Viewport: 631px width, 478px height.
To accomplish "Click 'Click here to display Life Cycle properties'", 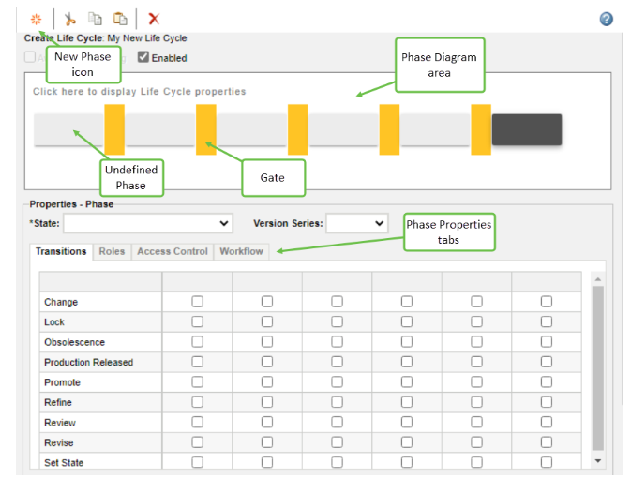I will tap(140, 91).
